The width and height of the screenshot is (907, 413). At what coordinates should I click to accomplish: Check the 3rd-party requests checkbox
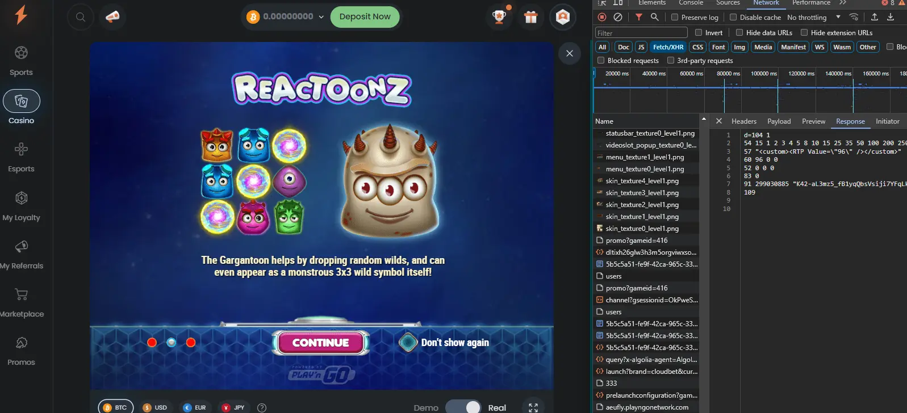tap(671, 60)
